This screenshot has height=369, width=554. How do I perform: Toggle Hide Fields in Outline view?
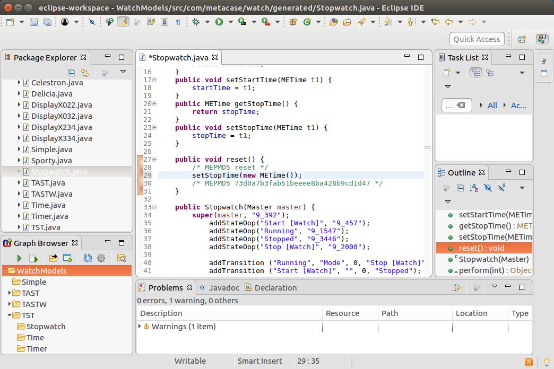click(488, 188)
